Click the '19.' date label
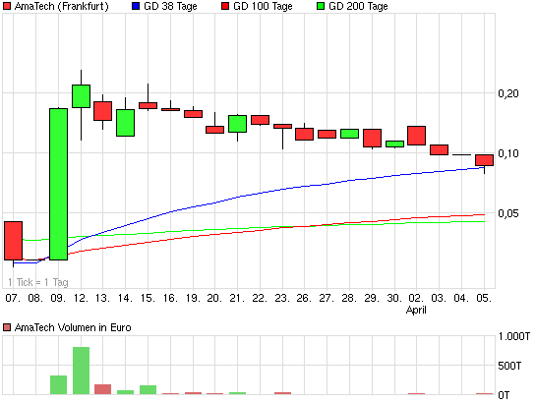This screenshot has width=536, height=403. pyautogui.click(x=193, y=298)
